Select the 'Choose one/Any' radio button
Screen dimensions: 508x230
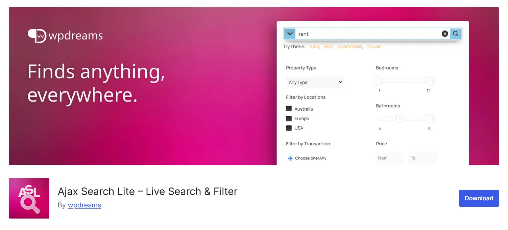pos(290,158)
